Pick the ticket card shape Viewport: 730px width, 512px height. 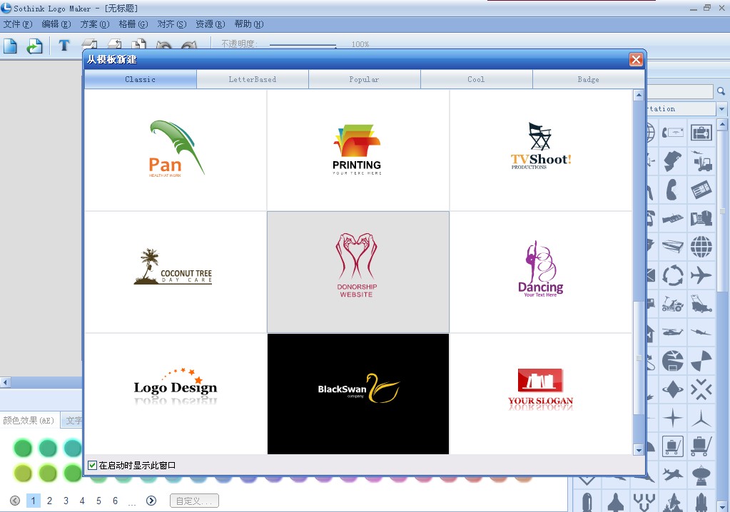[x=701, y=189]
